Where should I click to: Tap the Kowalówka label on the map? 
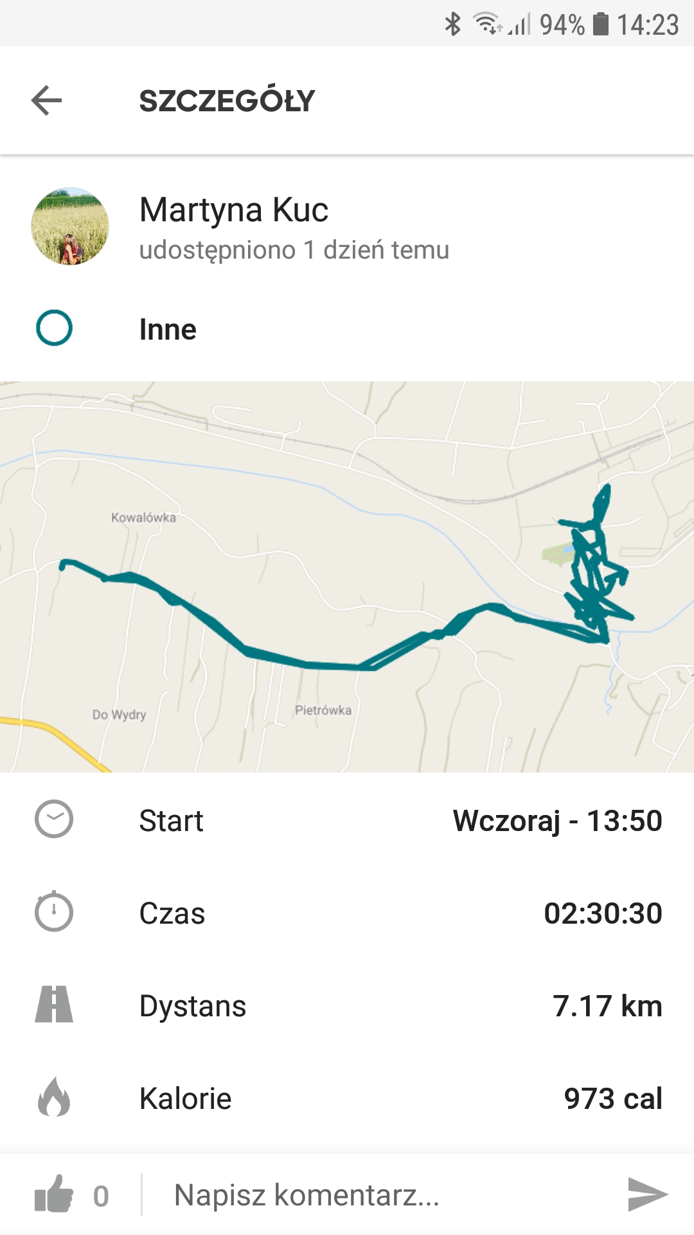(x=143, y=518)
